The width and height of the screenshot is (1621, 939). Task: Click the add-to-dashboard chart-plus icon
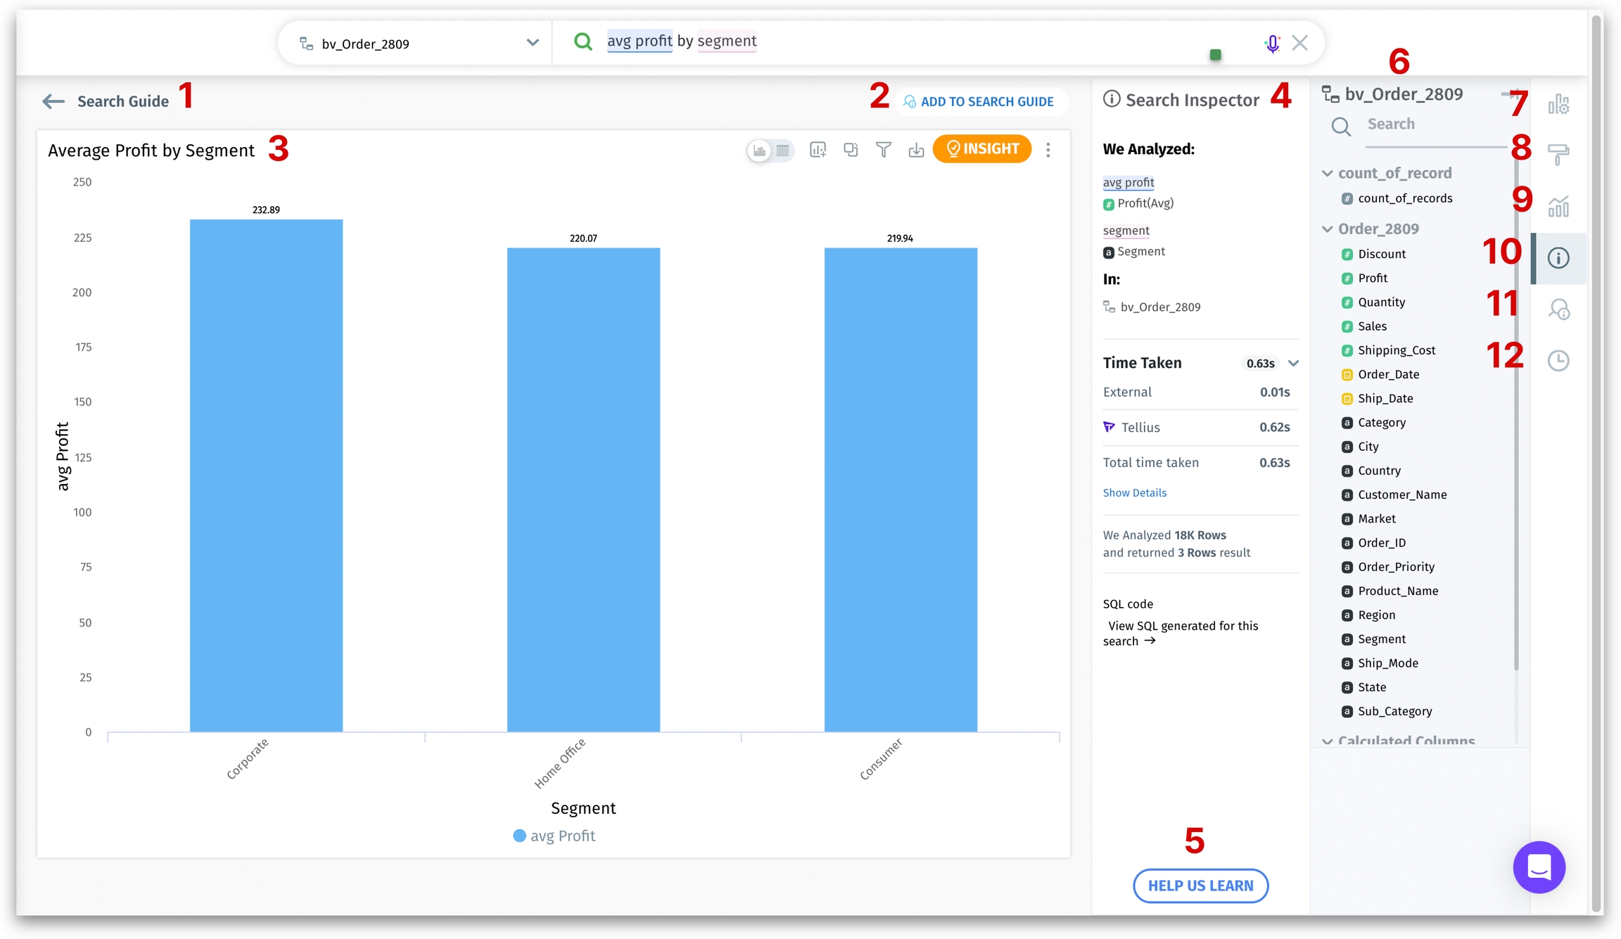point(818,150)
